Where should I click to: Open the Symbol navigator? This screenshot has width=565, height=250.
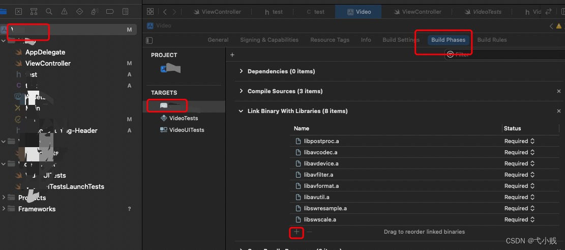point(34,12)
